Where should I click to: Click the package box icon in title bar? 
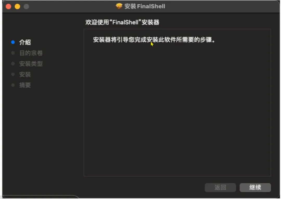tap(119, 6)
